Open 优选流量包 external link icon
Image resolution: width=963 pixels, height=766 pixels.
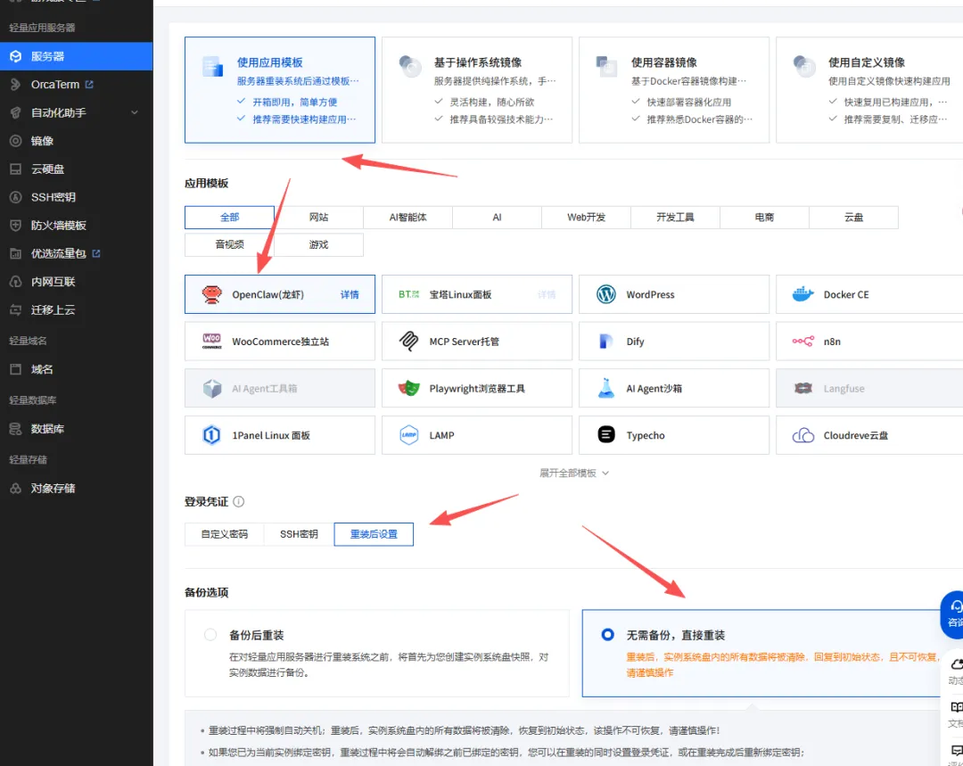coord(95,253)
